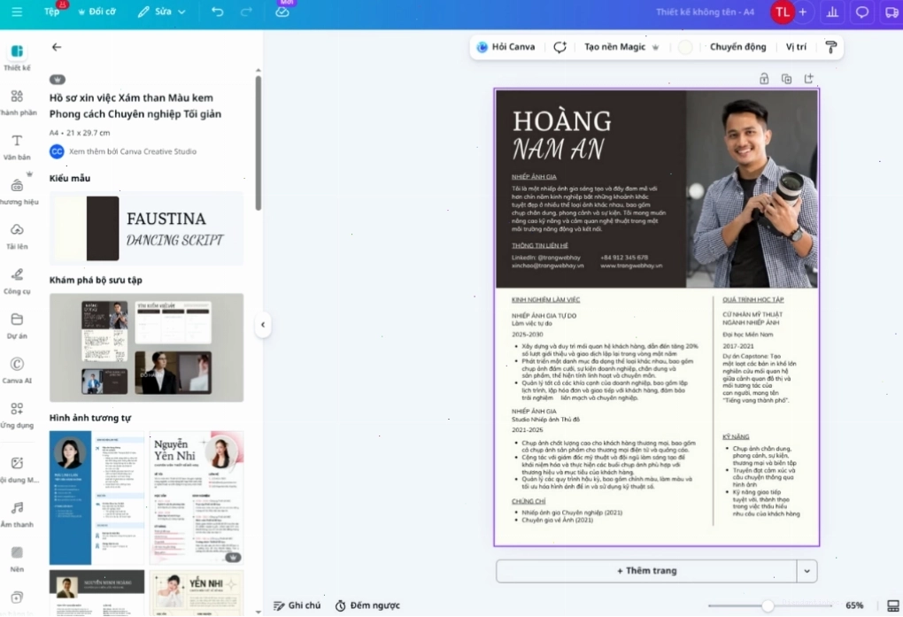Collapse the side panel with chevron

[x=263, y=324]
